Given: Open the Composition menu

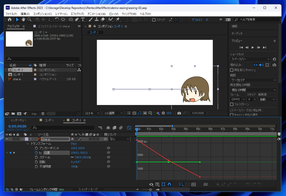Looking at the screenshot, I should tap(42, 14).
